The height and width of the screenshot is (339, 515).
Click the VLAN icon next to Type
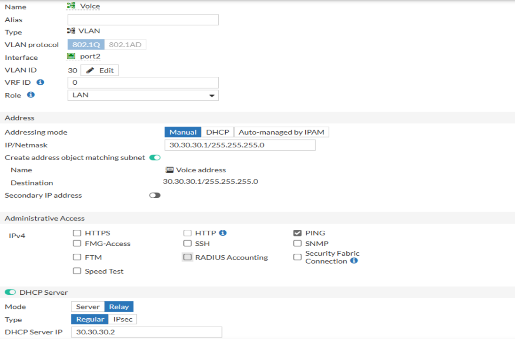(71, 30)
